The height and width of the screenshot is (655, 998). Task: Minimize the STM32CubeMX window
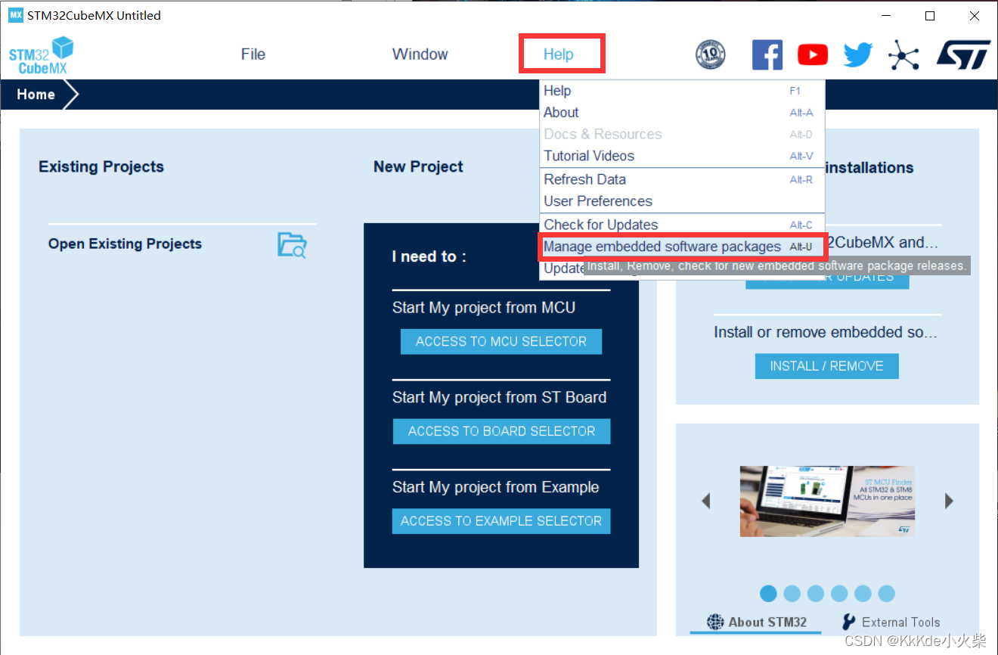(x=886, y=15)
